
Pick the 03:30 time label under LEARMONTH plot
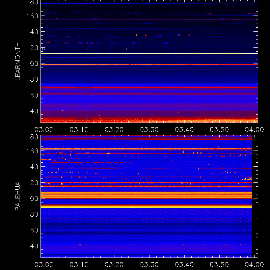149,130
